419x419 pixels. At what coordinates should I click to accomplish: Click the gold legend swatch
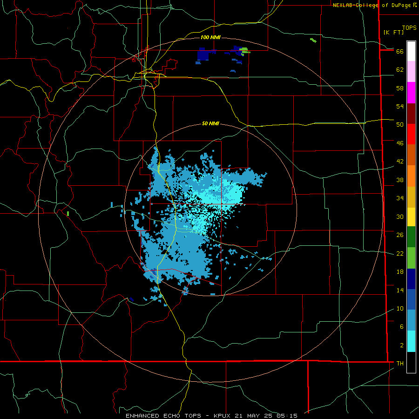click(x=411, y=197)
